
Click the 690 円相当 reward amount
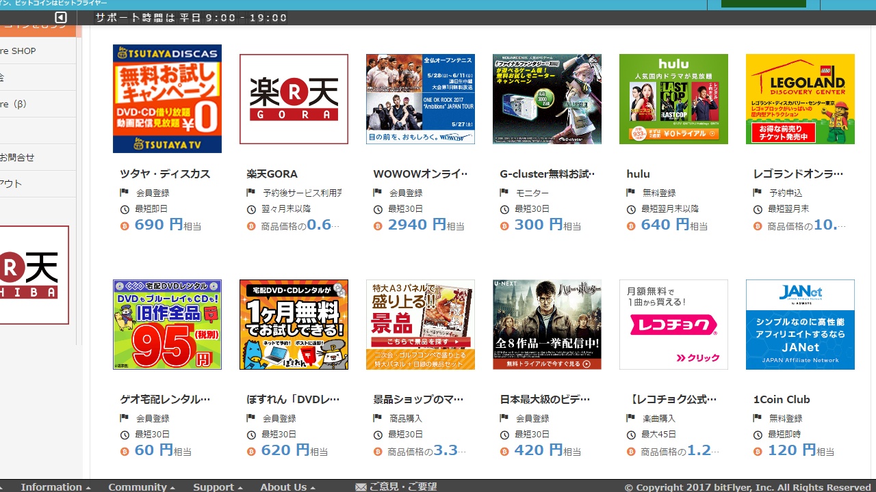click(x=168, y=225)
